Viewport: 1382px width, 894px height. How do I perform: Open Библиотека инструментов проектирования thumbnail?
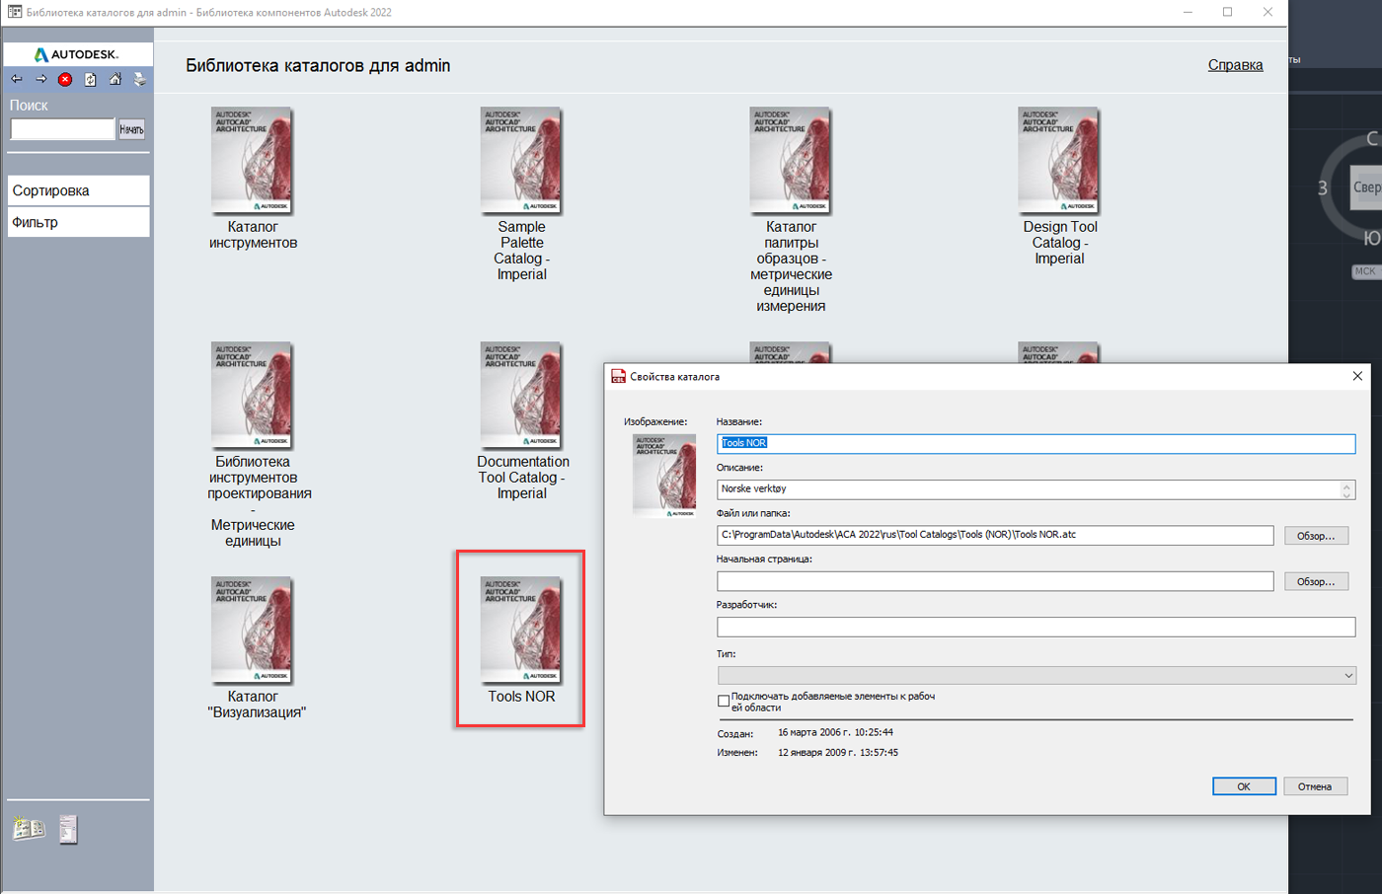click(x=253, y=396)
